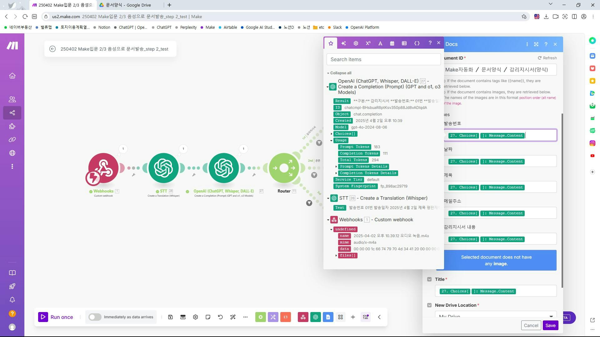Open the Date and time functions tab

click(x=392, y=43)
